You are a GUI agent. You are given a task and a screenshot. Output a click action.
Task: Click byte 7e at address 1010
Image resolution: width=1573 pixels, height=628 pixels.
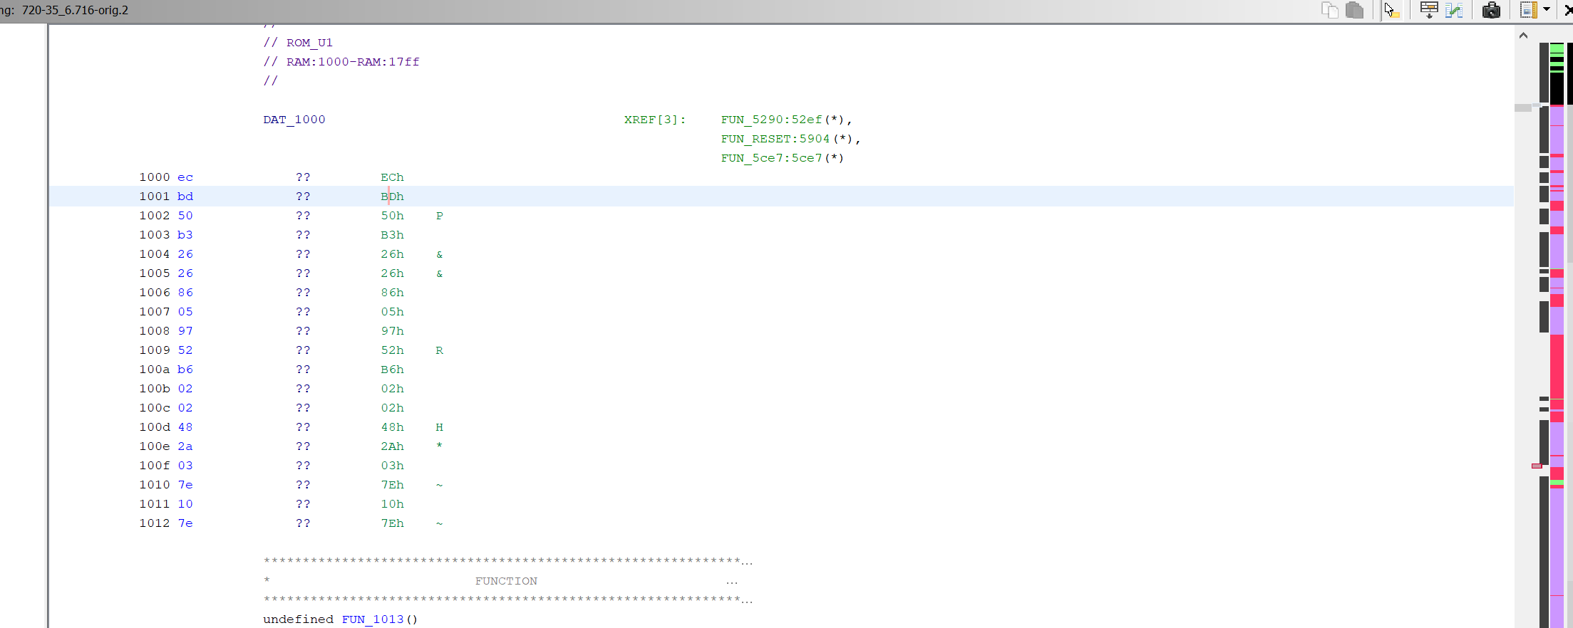[x=185, y=485]
